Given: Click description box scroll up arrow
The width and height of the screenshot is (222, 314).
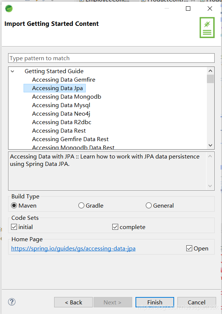Looking at the screenshot, I should click(x=210, y=156).
